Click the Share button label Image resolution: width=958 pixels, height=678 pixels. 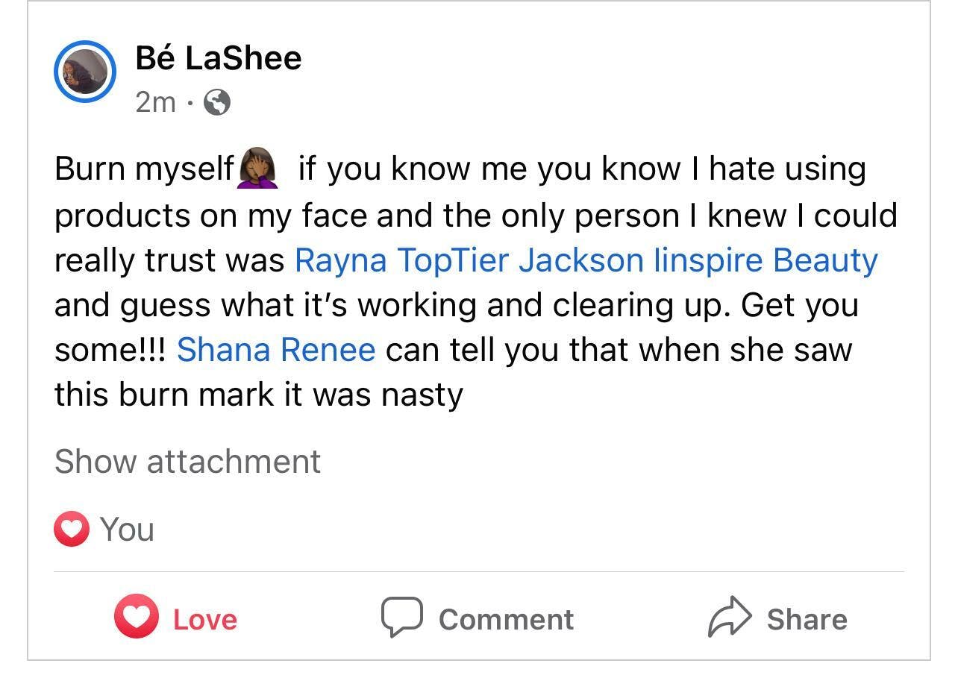[x=807, y=619]
